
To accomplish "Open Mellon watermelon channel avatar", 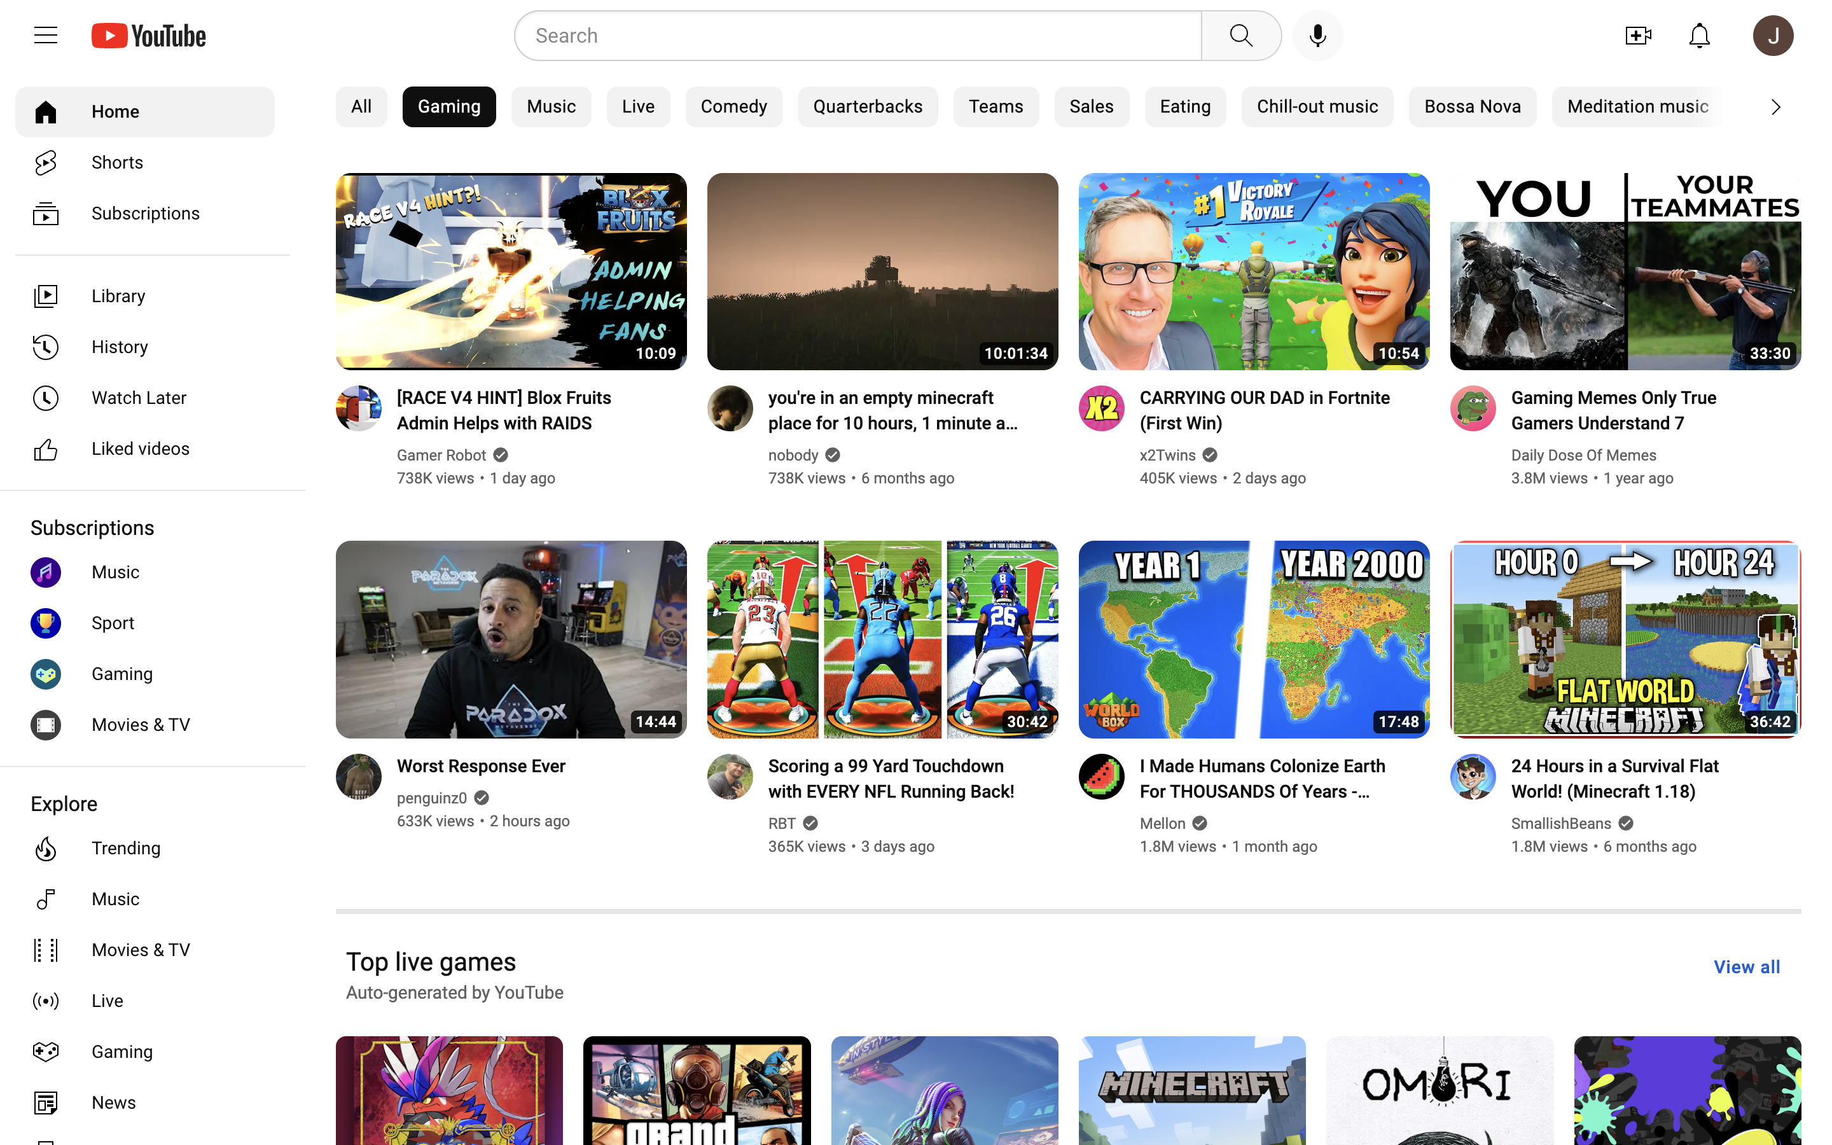I will (x=1102, y=776).
